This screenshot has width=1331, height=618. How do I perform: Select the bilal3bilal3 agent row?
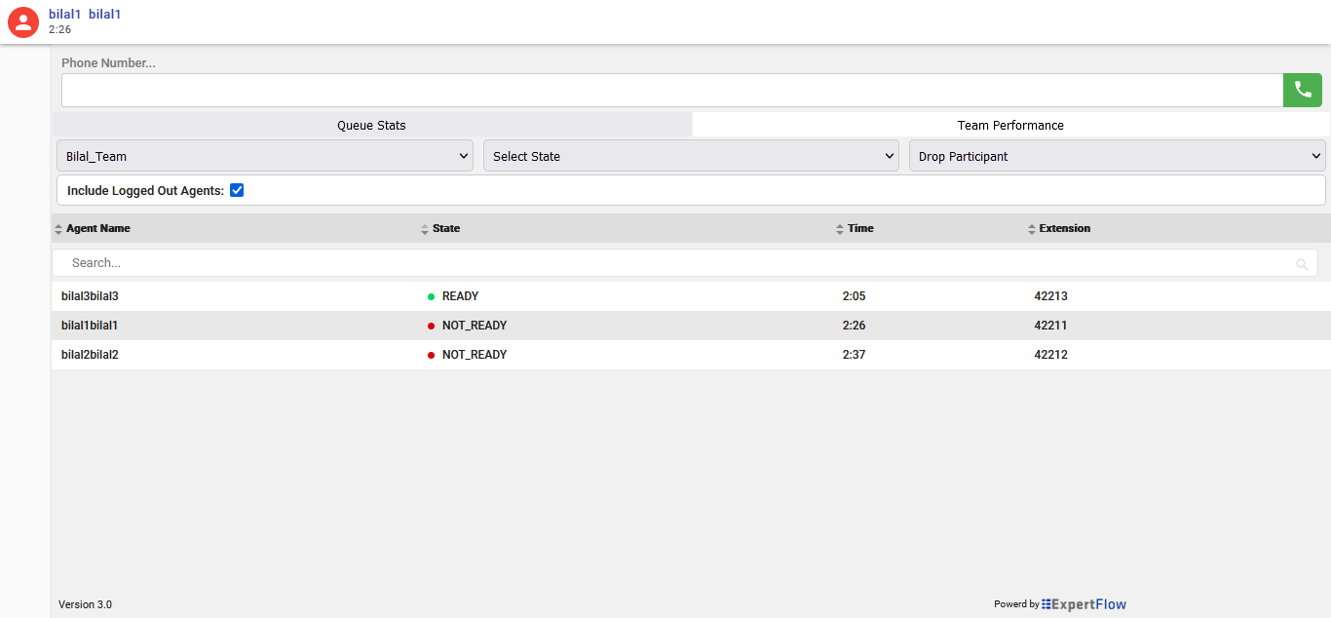pyautogui.click(x=90, y=296)
